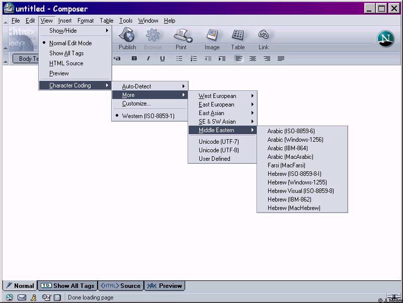The width and height of the screenshot is (403, 303).
Task: Switch to the Show All Tags tab
Action: click(67, 285)
